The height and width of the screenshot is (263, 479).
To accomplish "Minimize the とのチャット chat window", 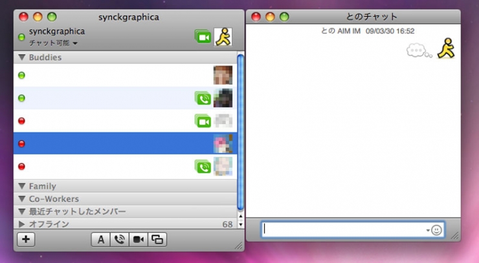I will pos(271,17).
